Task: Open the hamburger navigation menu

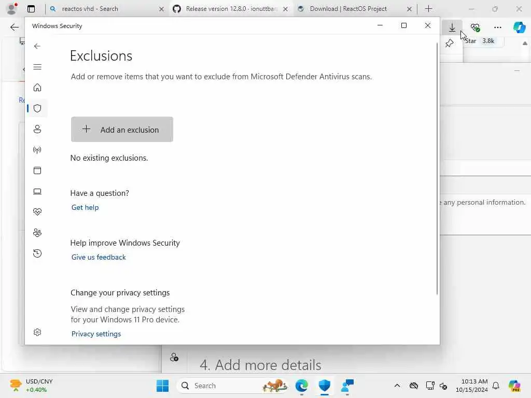Action: pyautogui.click(x=37, y=67)
